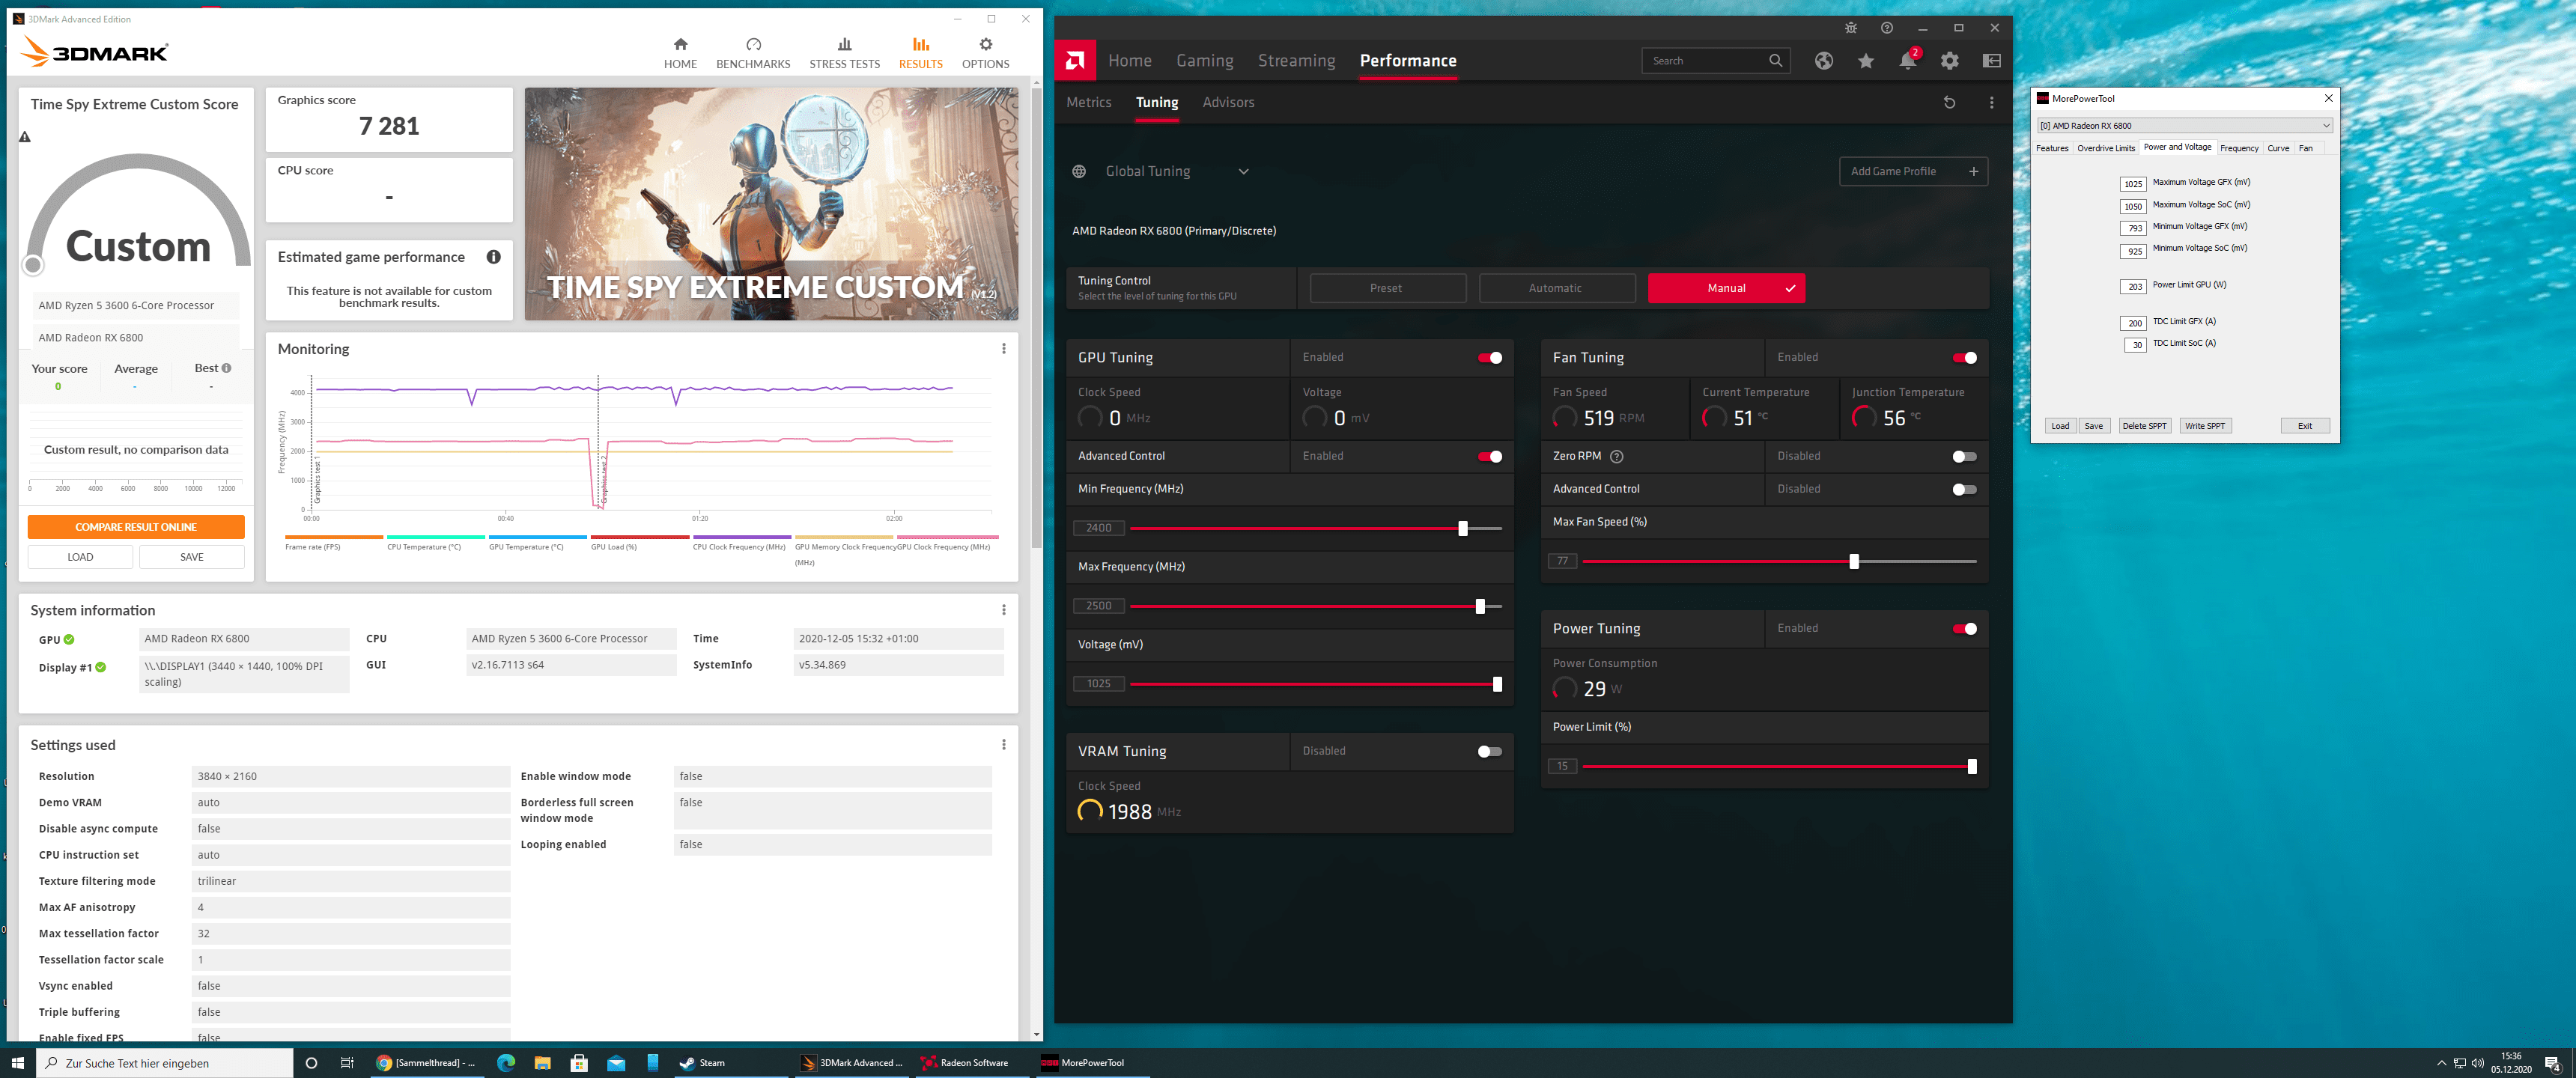The image size is (2576, 1078).
Task: Adjust Min Frequency slider handle
Action: [x=1462, y=528]
